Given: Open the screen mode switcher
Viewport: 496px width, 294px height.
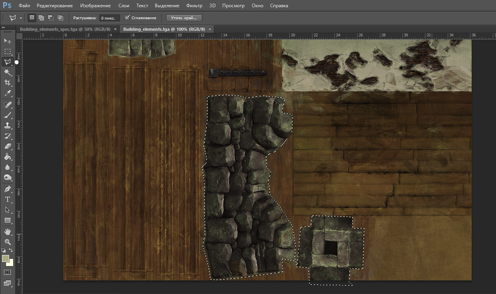Looking at the screenshot, I should pos(8,283).
